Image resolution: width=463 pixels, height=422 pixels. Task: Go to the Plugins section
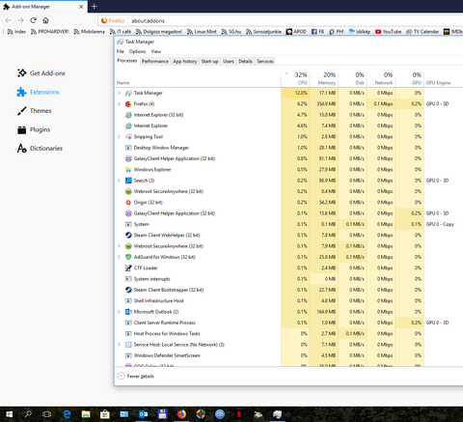pos(34,129)
